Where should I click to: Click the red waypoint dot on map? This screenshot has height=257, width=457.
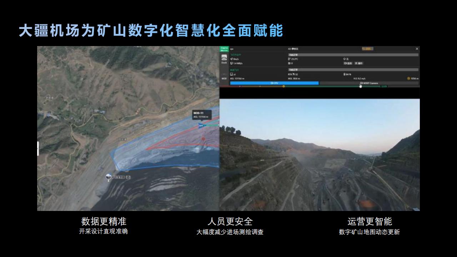(x=203, y=139)
